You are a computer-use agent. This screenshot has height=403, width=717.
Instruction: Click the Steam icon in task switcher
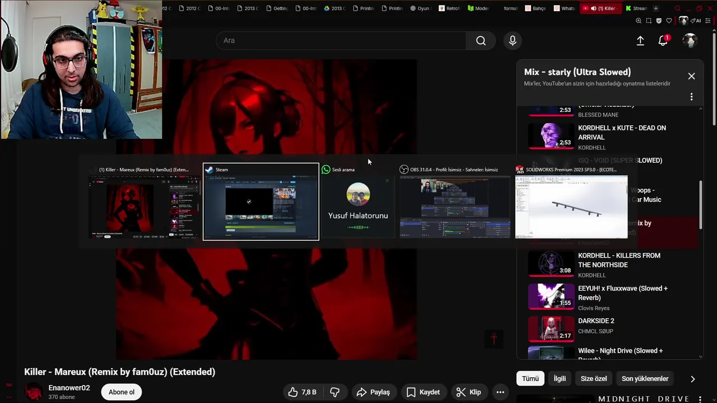click(x=209, y=170)
